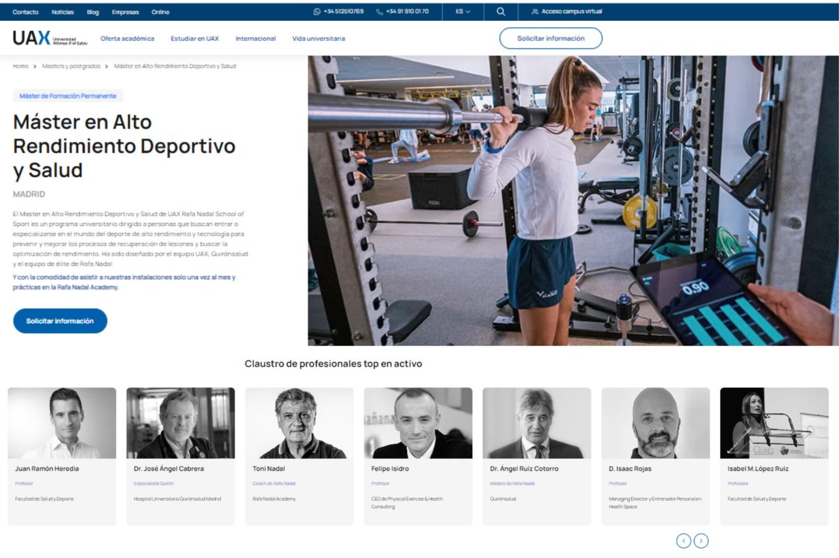The width and height of the screenshot is (839, 558).
Task: Click the user icon beside Acceso campus virtual
Action: [535, 12]
